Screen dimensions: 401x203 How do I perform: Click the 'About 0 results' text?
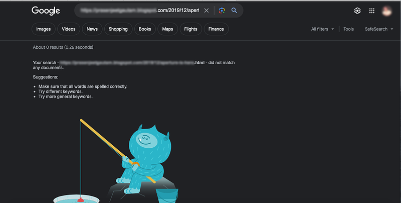click(x=63, y=47)
